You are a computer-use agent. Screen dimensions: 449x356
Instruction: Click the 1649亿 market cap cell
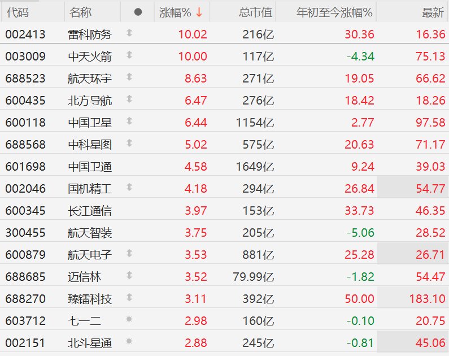coord(255,167)
